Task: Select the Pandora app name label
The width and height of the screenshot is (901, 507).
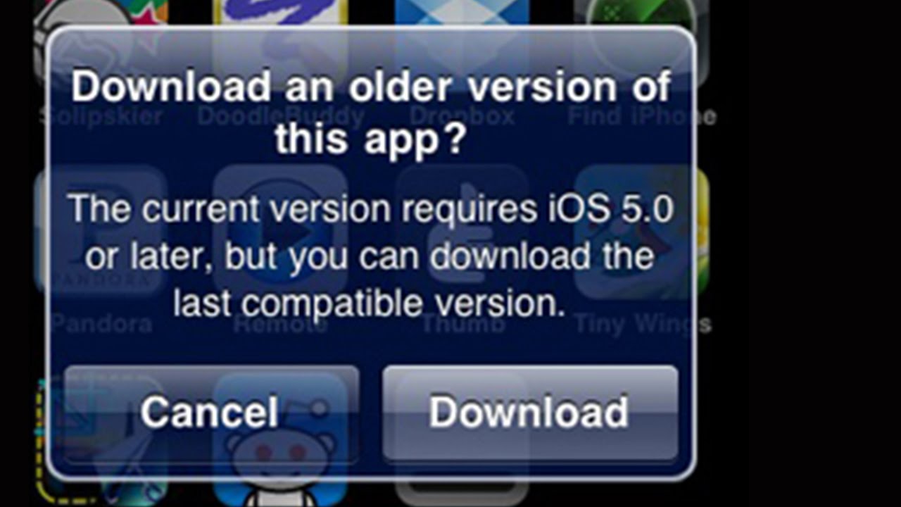Action: point(101,324)
